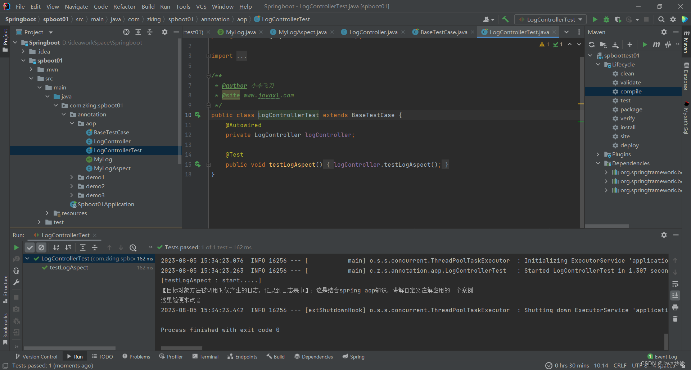Toggle Maven offline mode
691x370 pixels.
click(x=668, y=45)
